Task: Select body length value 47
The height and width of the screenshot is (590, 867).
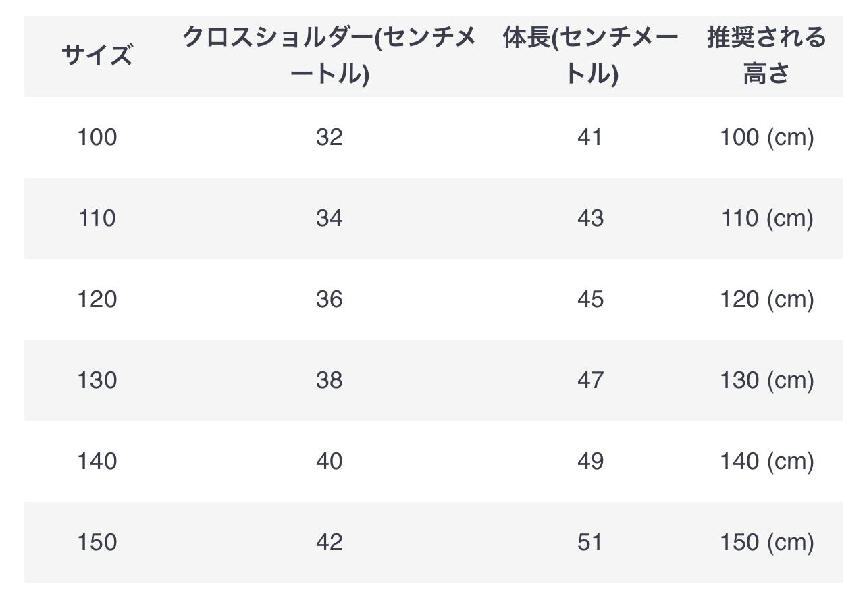Action: click(589, 380)
